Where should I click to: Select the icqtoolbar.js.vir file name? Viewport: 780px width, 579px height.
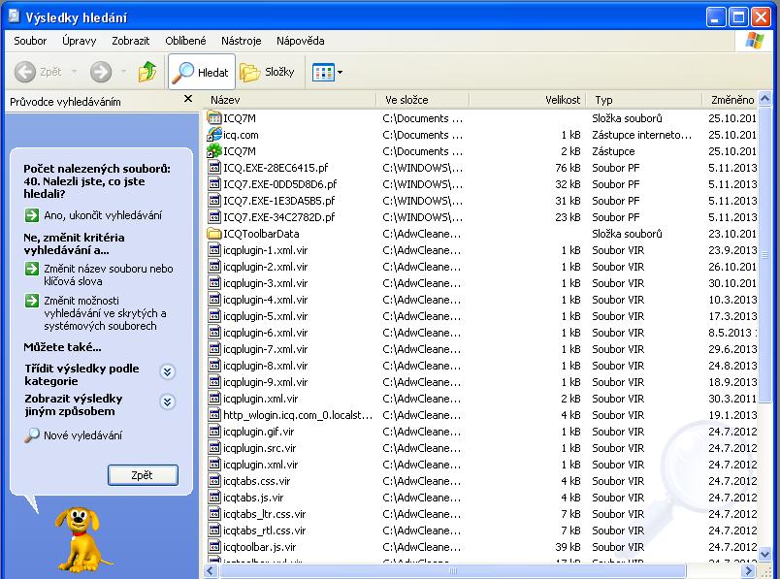coord(260,547)
